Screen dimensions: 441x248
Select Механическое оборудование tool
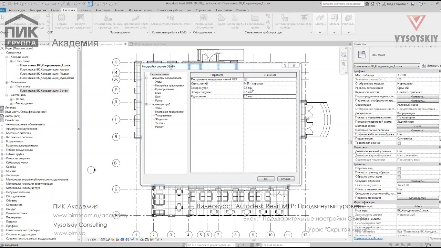[204, 21]
